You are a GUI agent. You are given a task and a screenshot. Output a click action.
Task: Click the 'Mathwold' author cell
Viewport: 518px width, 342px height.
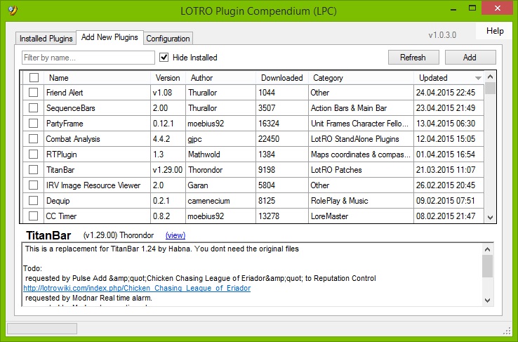[x=220, y=154]
